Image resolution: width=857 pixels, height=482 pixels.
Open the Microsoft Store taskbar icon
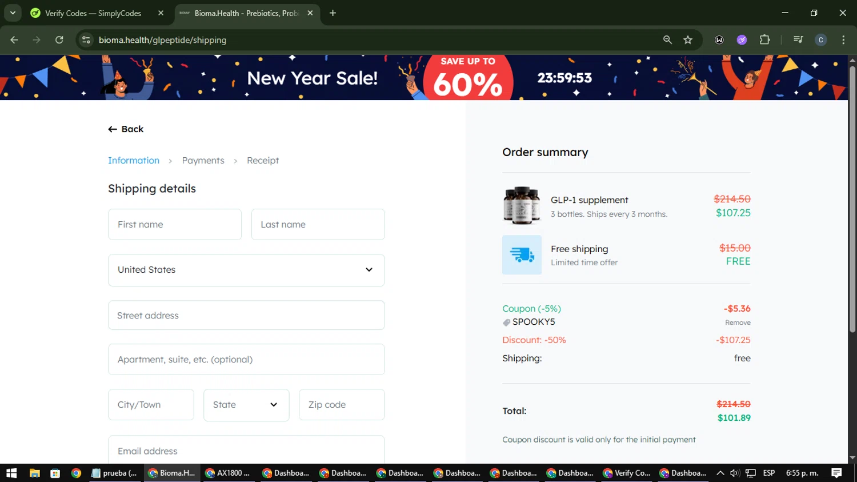pyautogui.click(x=55, y=473)
